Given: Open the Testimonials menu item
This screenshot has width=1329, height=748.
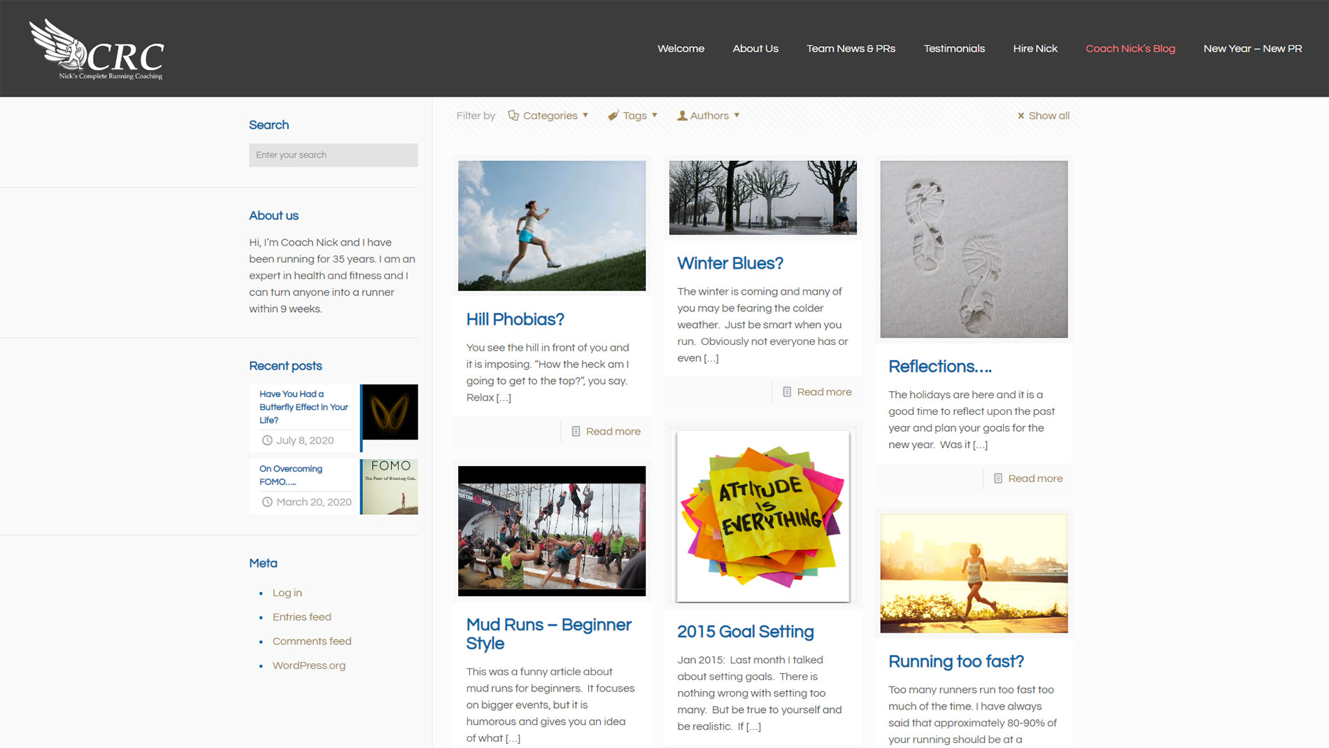Looking at the screenshot, I should [953, 48].
